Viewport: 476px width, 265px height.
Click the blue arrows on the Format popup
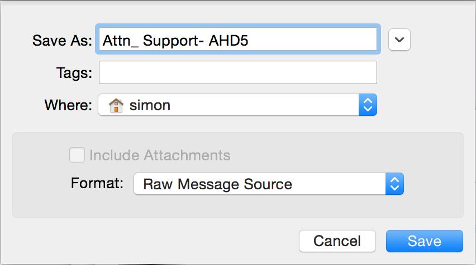pyautogui.click(x=394, y=184)
